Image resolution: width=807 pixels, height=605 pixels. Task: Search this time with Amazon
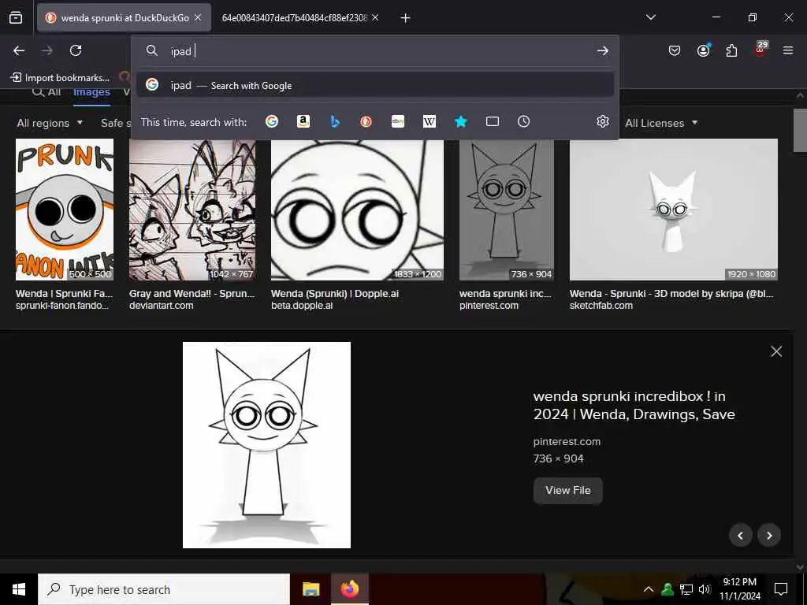point(303,121)
